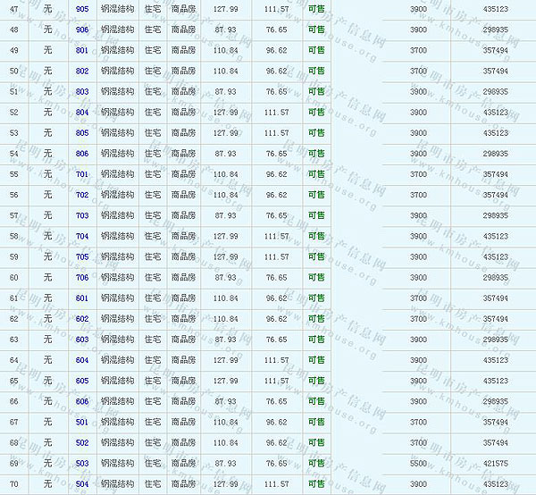
Task: Click the 5500 unit price cell
Action: coord(418,464)
